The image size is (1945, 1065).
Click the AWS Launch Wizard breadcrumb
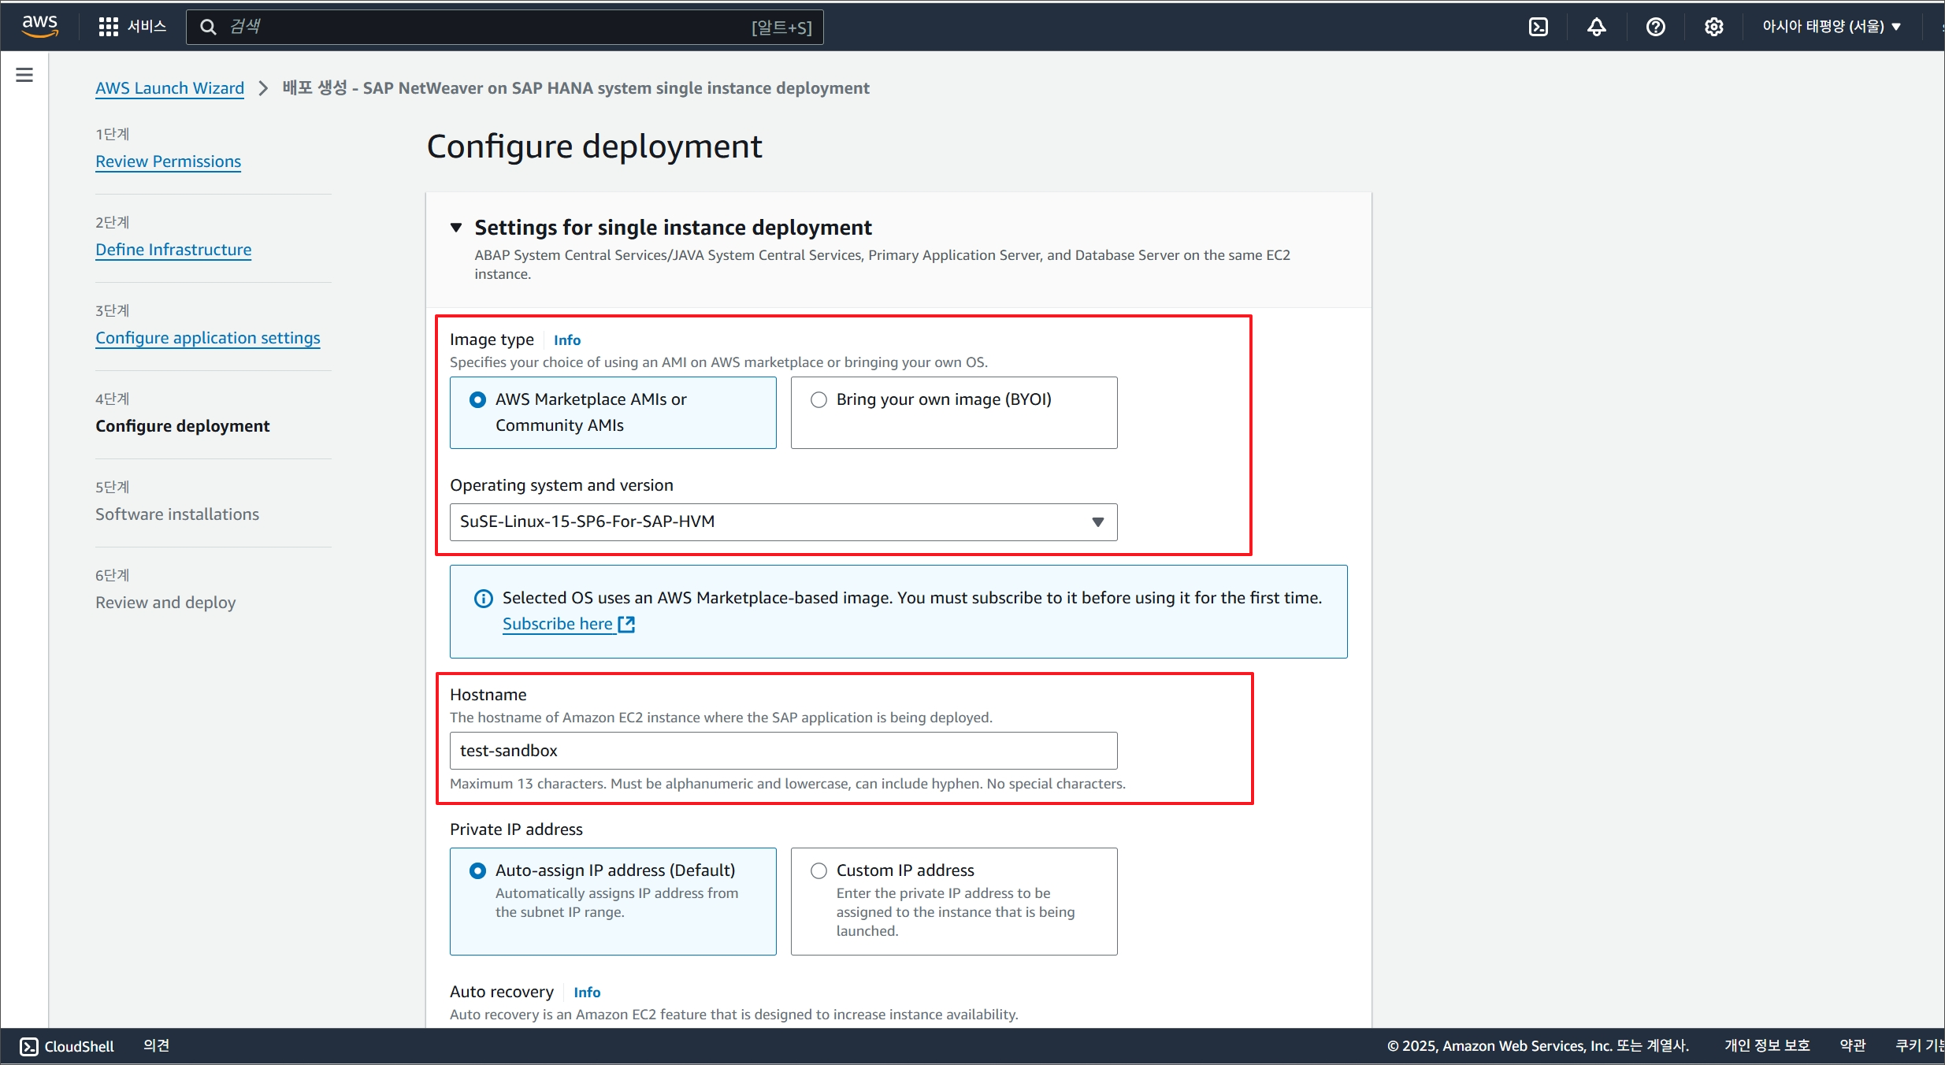point(169,88)
